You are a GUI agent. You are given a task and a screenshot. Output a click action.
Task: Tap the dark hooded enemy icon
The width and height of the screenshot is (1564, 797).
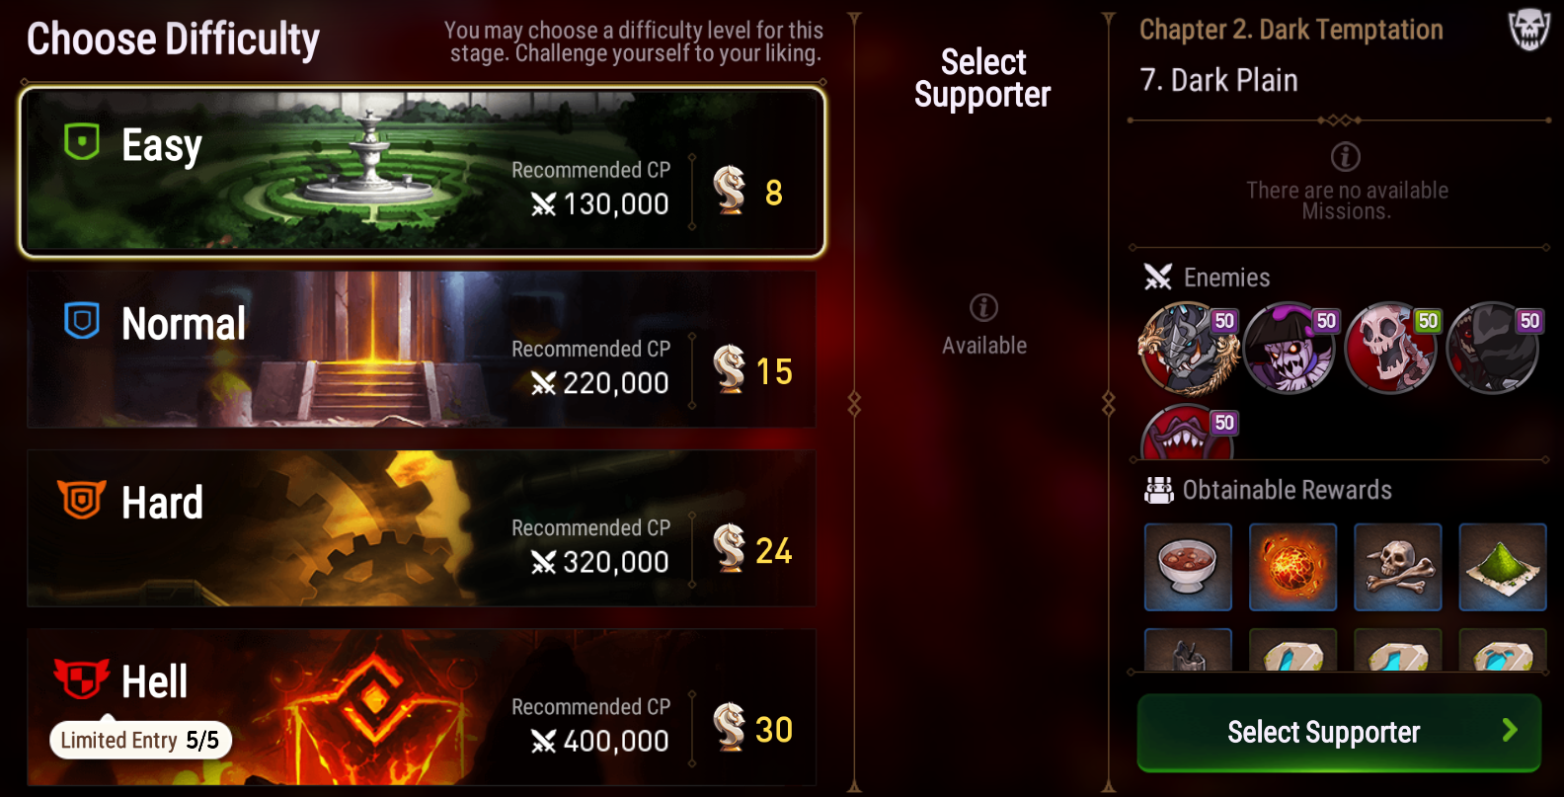pyautogui.click(x=1493, y=348)
